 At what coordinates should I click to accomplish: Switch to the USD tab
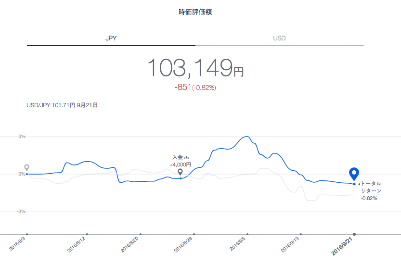coord(279,38)
